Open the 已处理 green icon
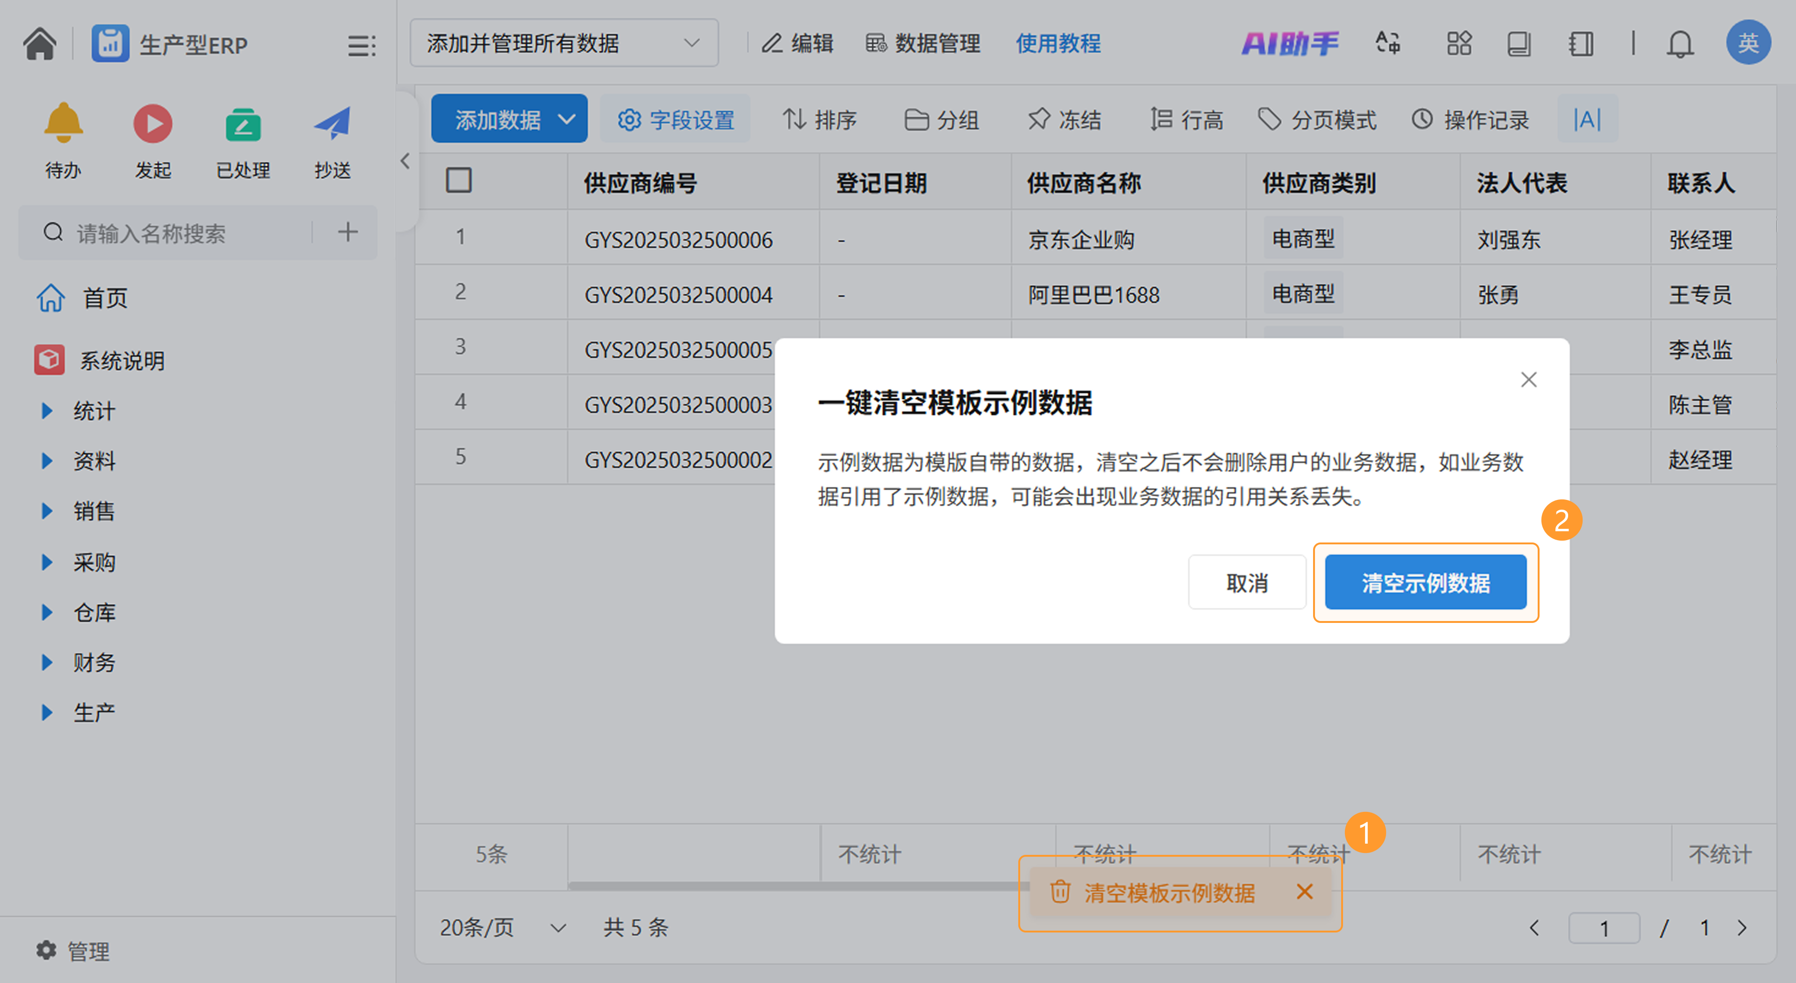Viewport: 1796px width, 983px height. [x=242, y=125]
